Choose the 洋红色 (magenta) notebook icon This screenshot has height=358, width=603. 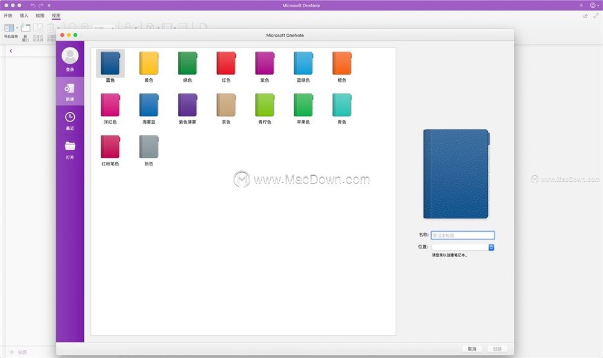[x=110, y=105]
